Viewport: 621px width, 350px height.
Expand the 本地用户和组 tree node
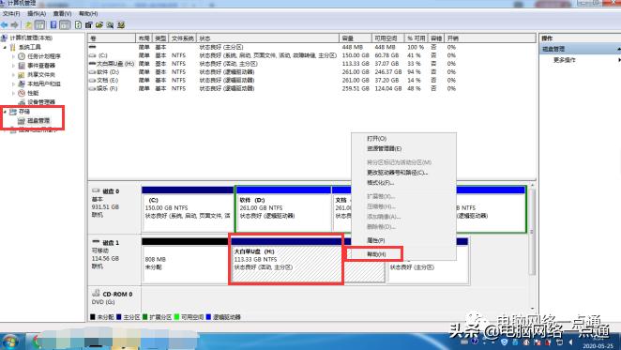[13, 84]
